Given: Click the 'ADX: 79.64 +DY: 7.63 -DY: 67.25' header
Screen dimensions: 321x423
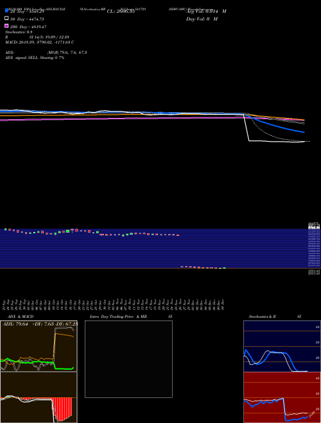Looking at the screenshot, I should (40, 324).
